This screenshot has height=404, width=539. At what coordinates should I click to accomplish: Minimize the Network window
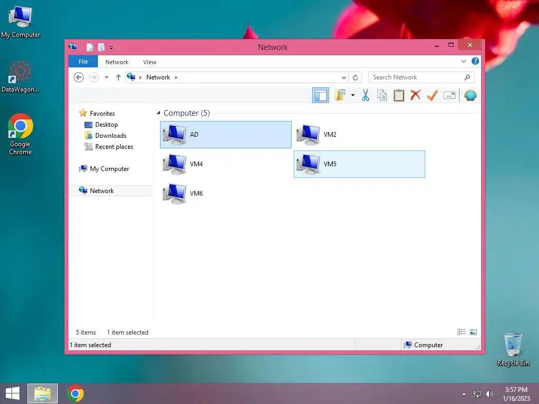436,46
